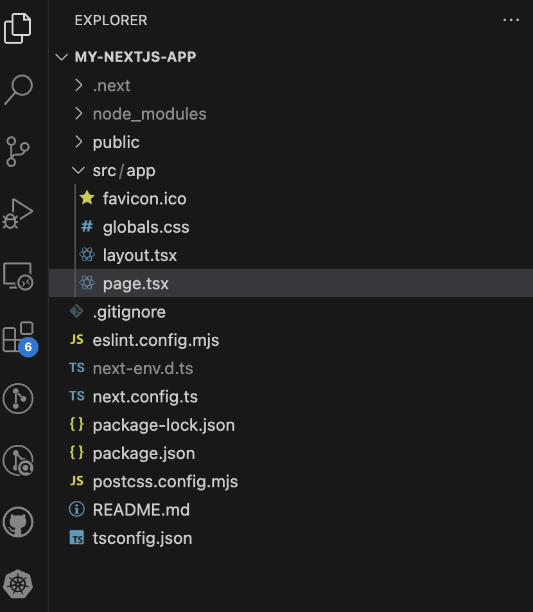Click the MY-NEXTJS-APP folder name

pos(135,57)
